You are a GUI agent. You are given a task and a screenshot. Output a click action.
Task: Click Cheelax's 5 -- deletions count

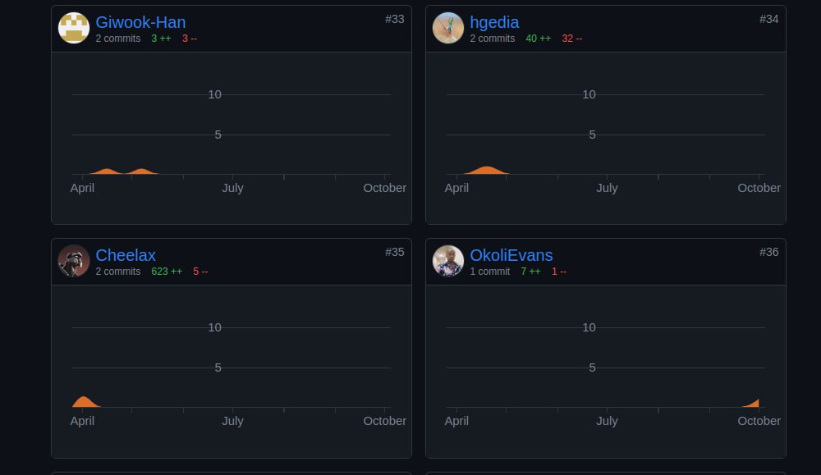tap(200, 272)
